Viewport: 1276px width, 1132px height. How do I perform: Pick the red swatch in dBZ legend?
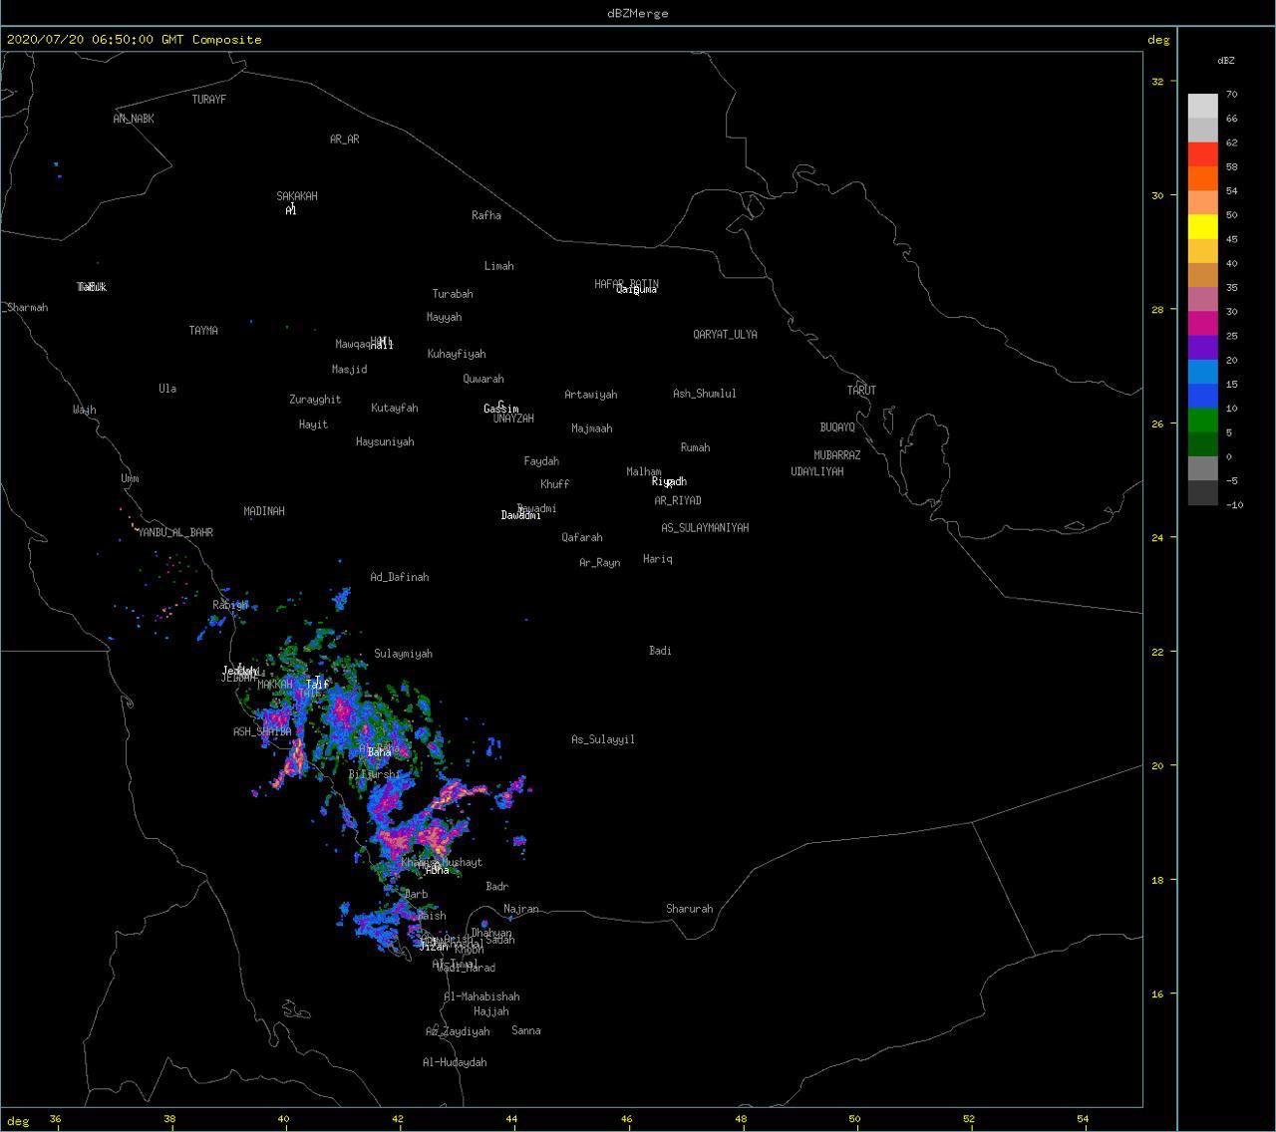(x=1203, y=154)
